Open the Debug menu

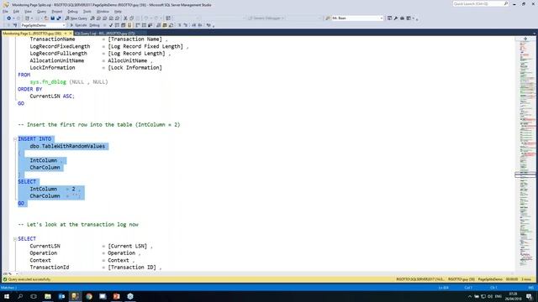(x=72, y=11)
